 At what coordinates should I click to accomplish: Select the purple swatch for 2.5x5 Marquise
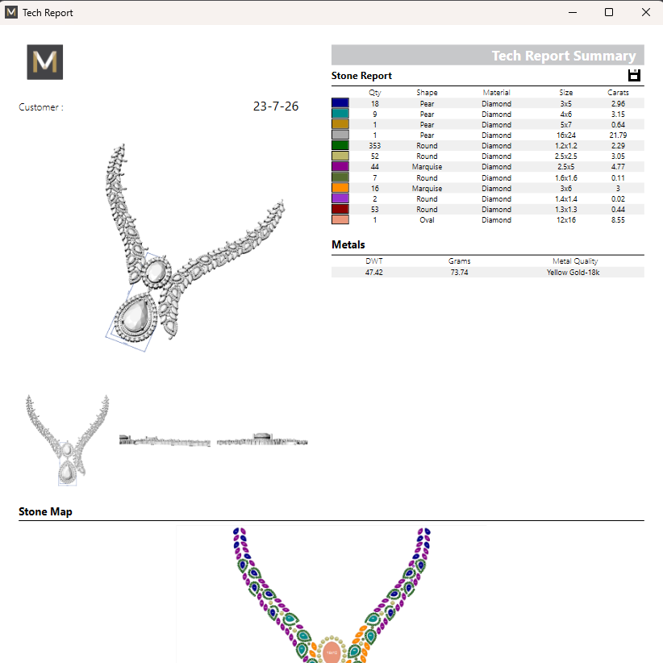340,167
